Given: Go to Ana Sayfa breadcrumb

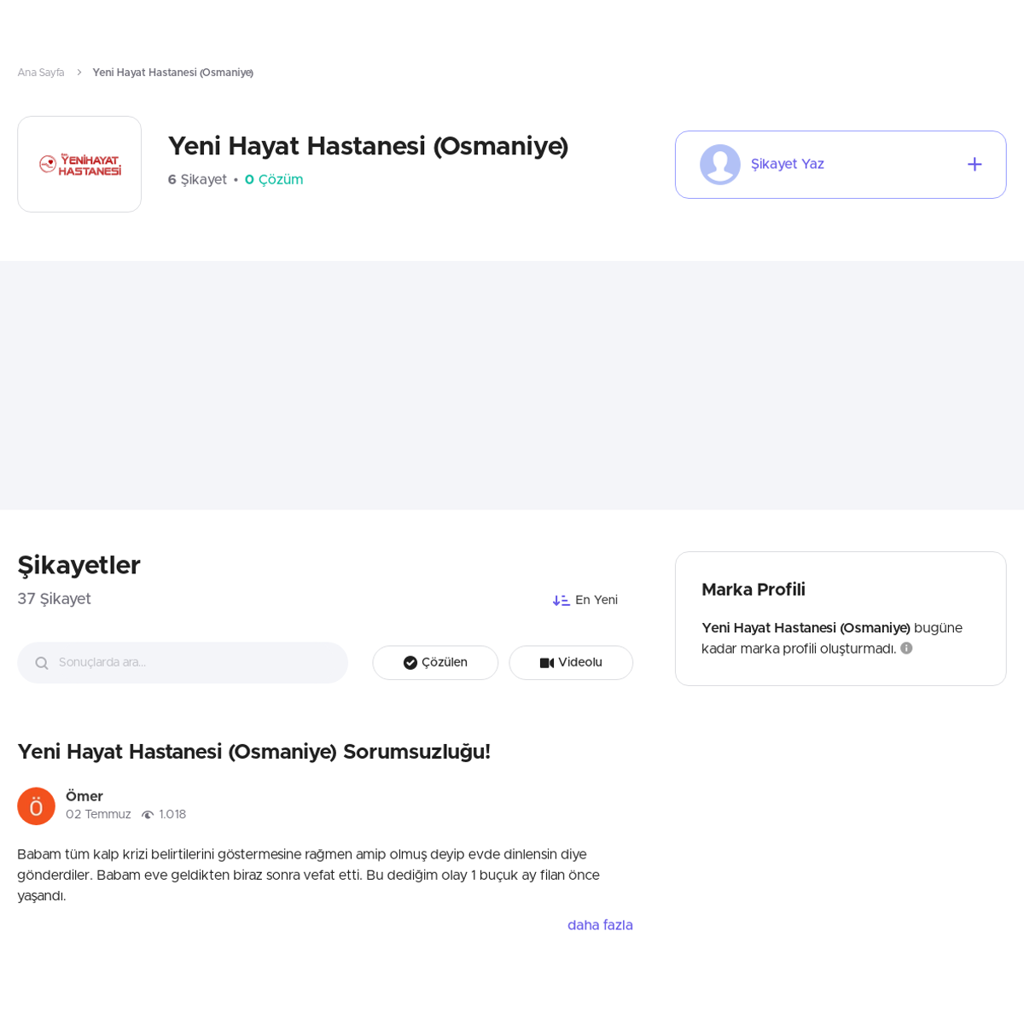Looking at the screenshot, I should pyautogui.click(x=41, y=73).
